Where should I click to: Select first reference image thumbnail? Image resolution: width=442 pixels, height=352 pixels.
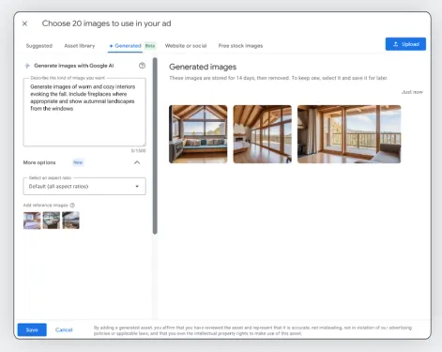coord(32,221)
